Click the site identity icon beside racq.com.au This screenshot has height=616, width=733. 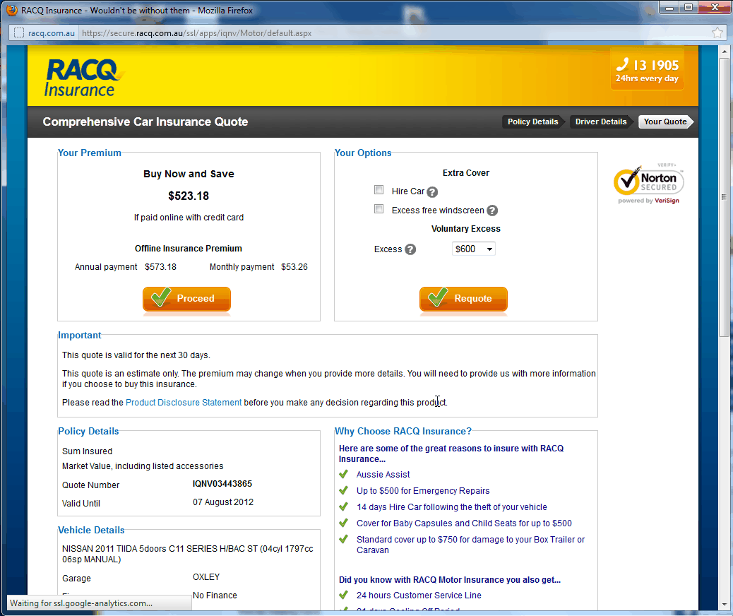(19, 32)
